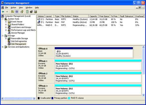This screenshot has height=105, width=146.
Task: Select Computer Management (Local) root node
Action: point(17,16)
